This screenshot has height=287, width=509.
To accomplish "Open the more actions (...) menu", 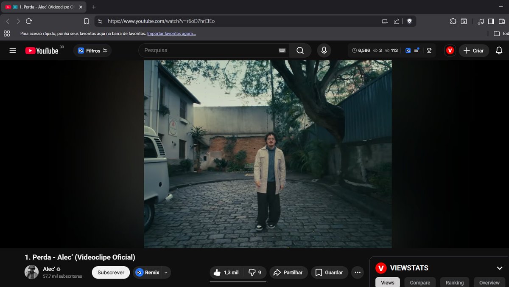I will (x=357, y=272).
